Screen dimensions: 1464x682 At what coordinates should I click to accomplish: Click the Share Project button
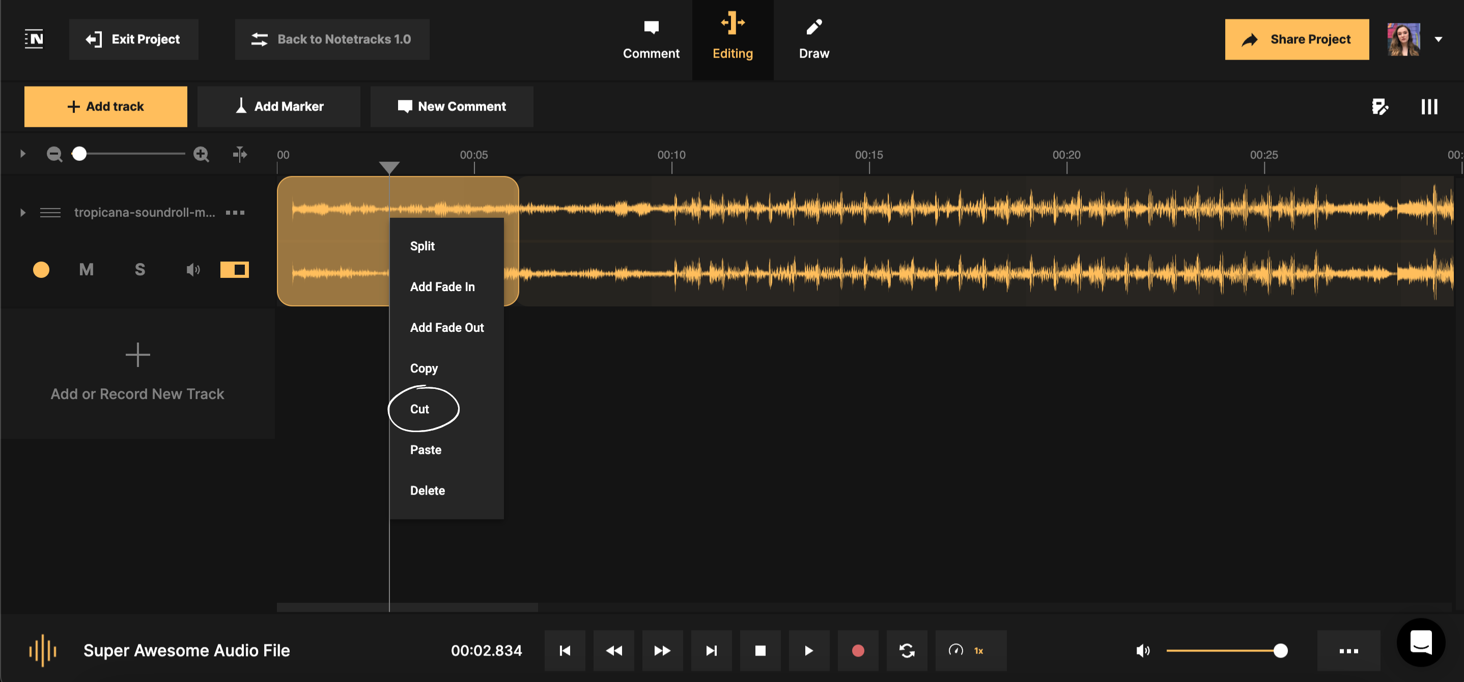[x=1297, y=39]
